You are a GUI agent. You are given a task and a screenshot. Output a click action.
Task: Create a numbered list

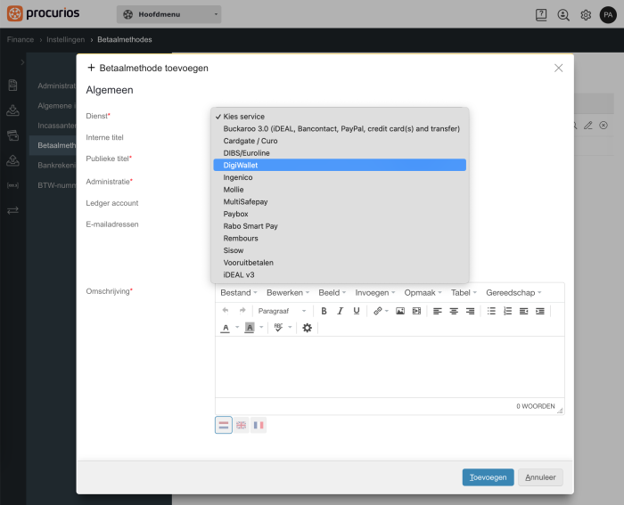(507, 311)
